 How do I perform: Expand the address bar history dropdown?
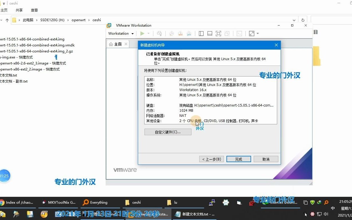294,20
